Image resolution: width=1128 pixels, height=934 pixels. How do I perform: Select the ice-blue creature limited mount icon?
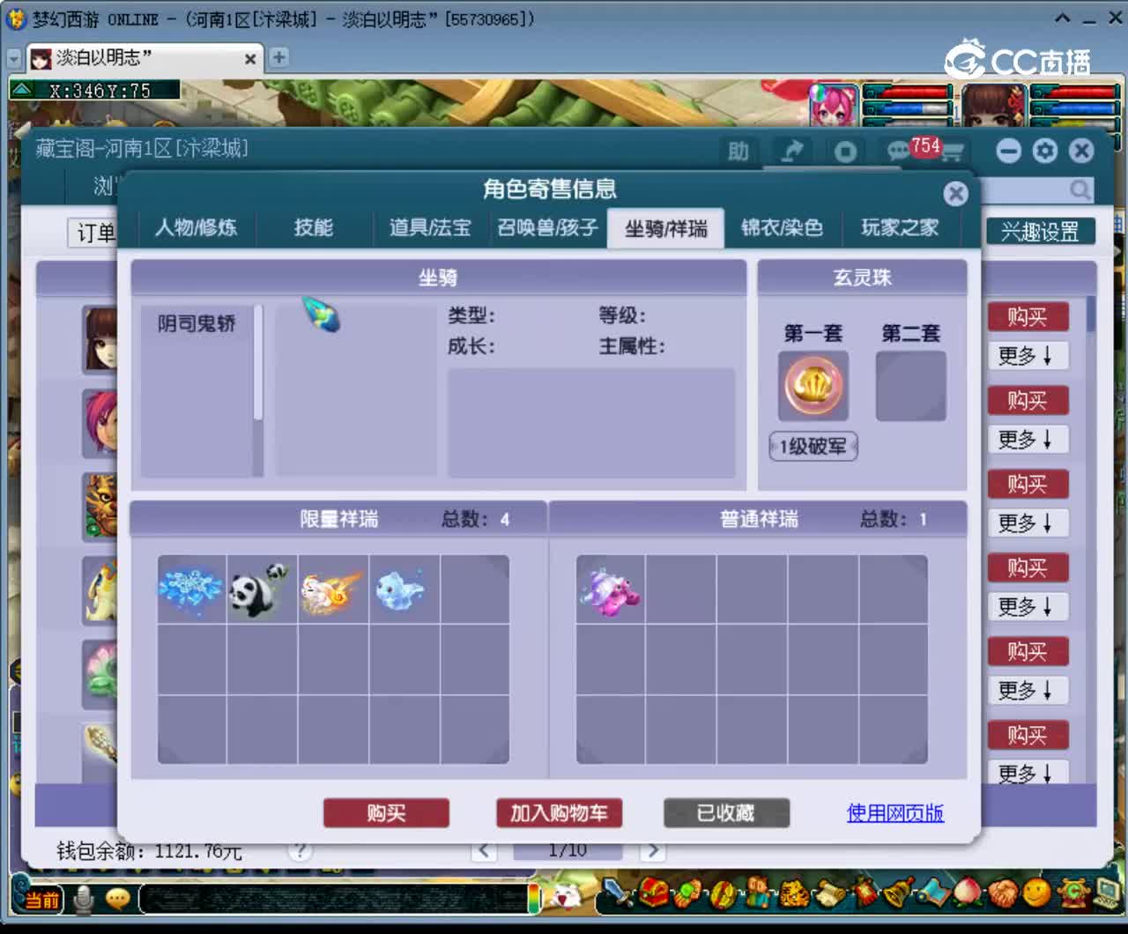401,589
